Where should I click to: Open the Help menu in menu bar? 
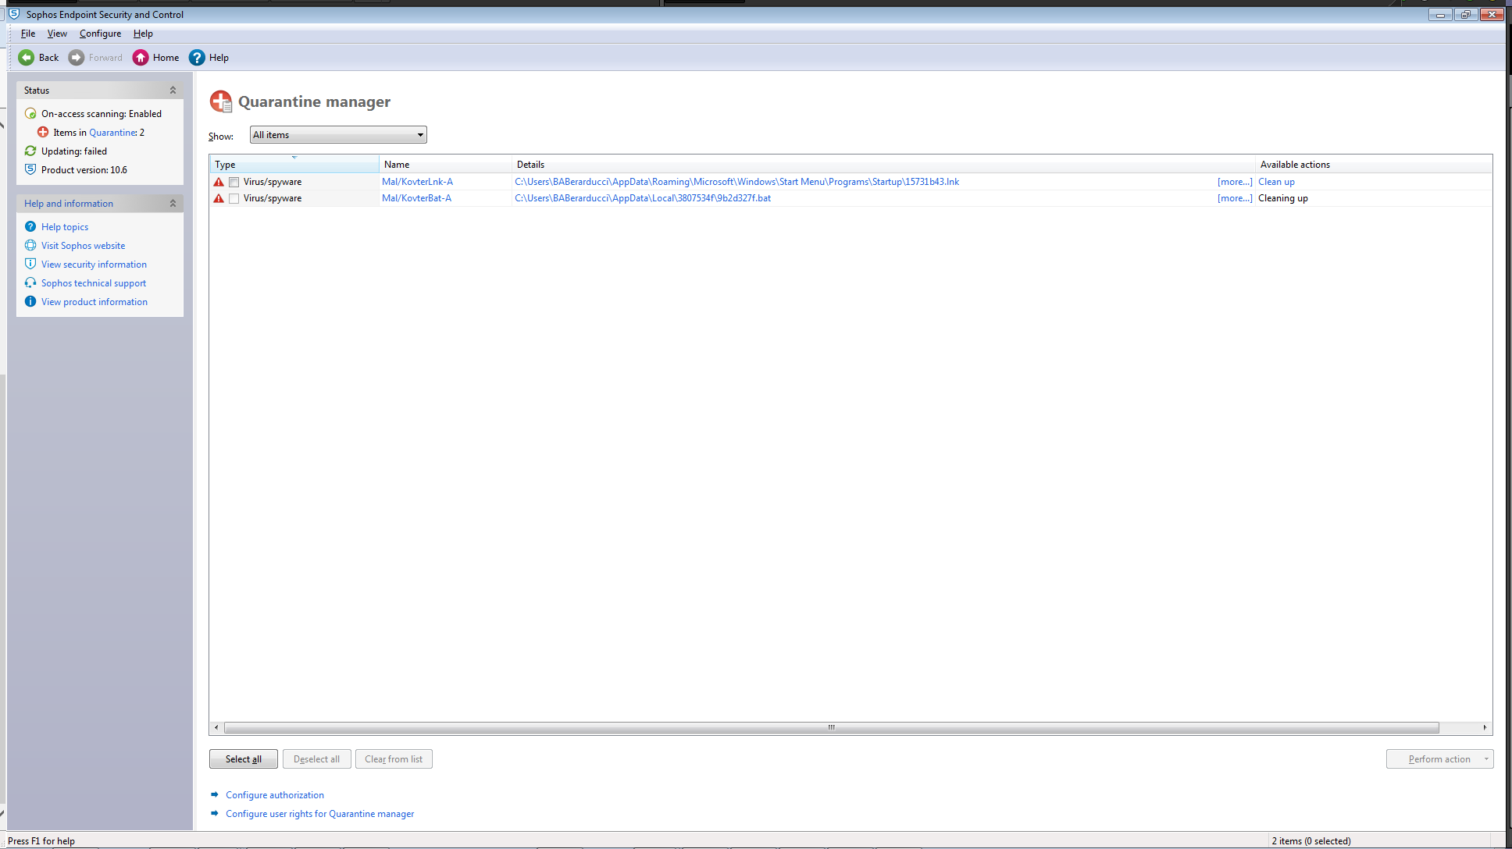(143, 34)
